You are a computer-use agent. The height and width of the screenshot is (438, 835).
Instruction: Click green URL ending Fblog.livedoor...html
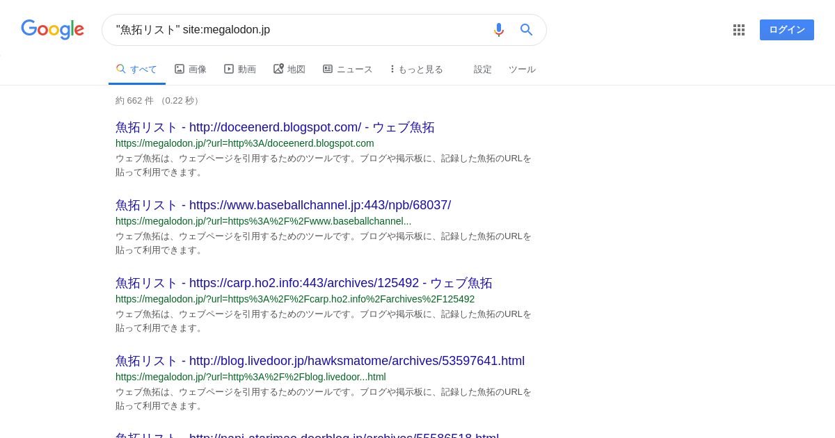pos(250,377)
